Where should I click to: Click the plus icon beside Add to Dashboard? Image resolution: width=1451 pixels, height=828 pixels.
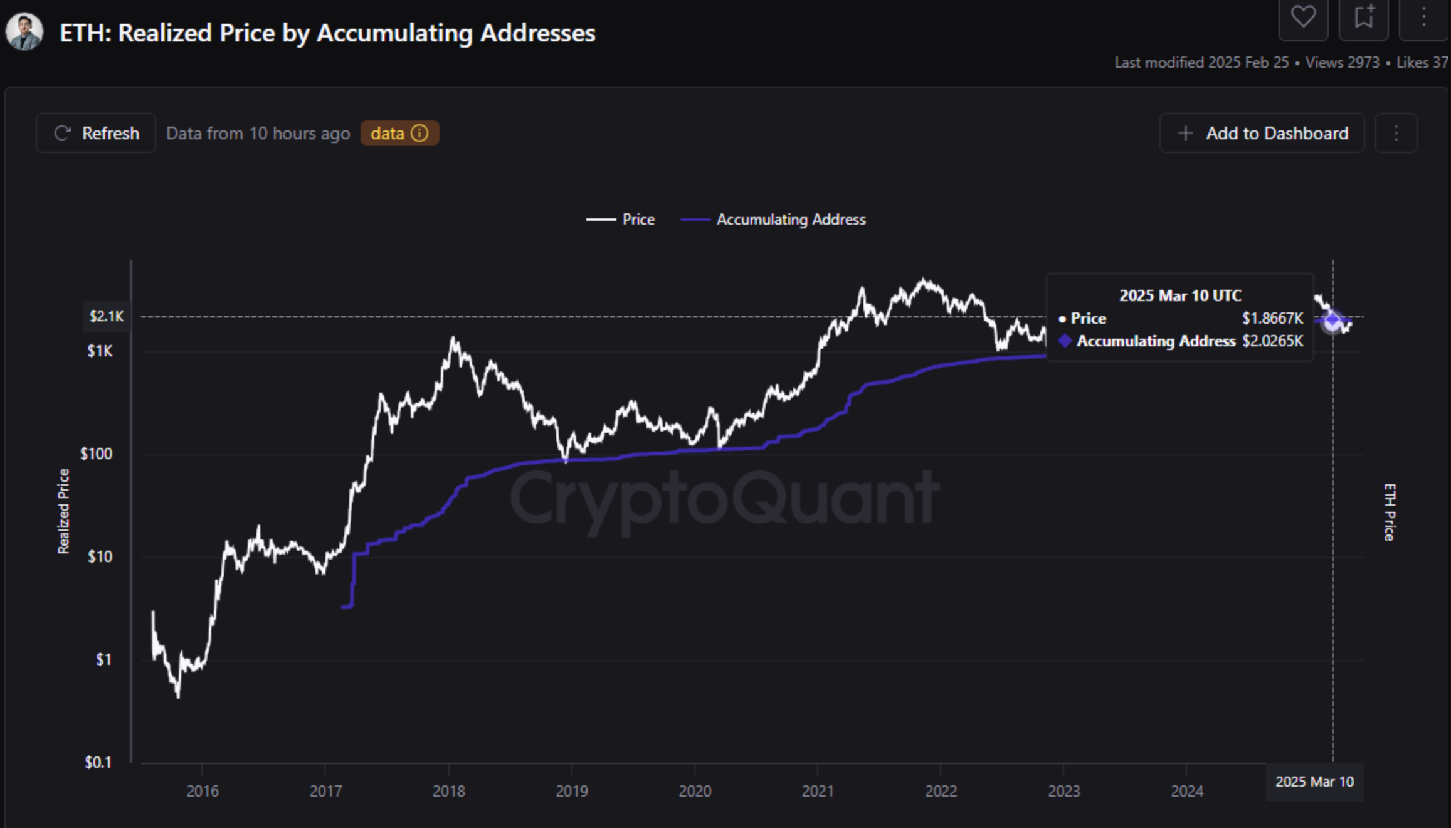pos(1185,133)
